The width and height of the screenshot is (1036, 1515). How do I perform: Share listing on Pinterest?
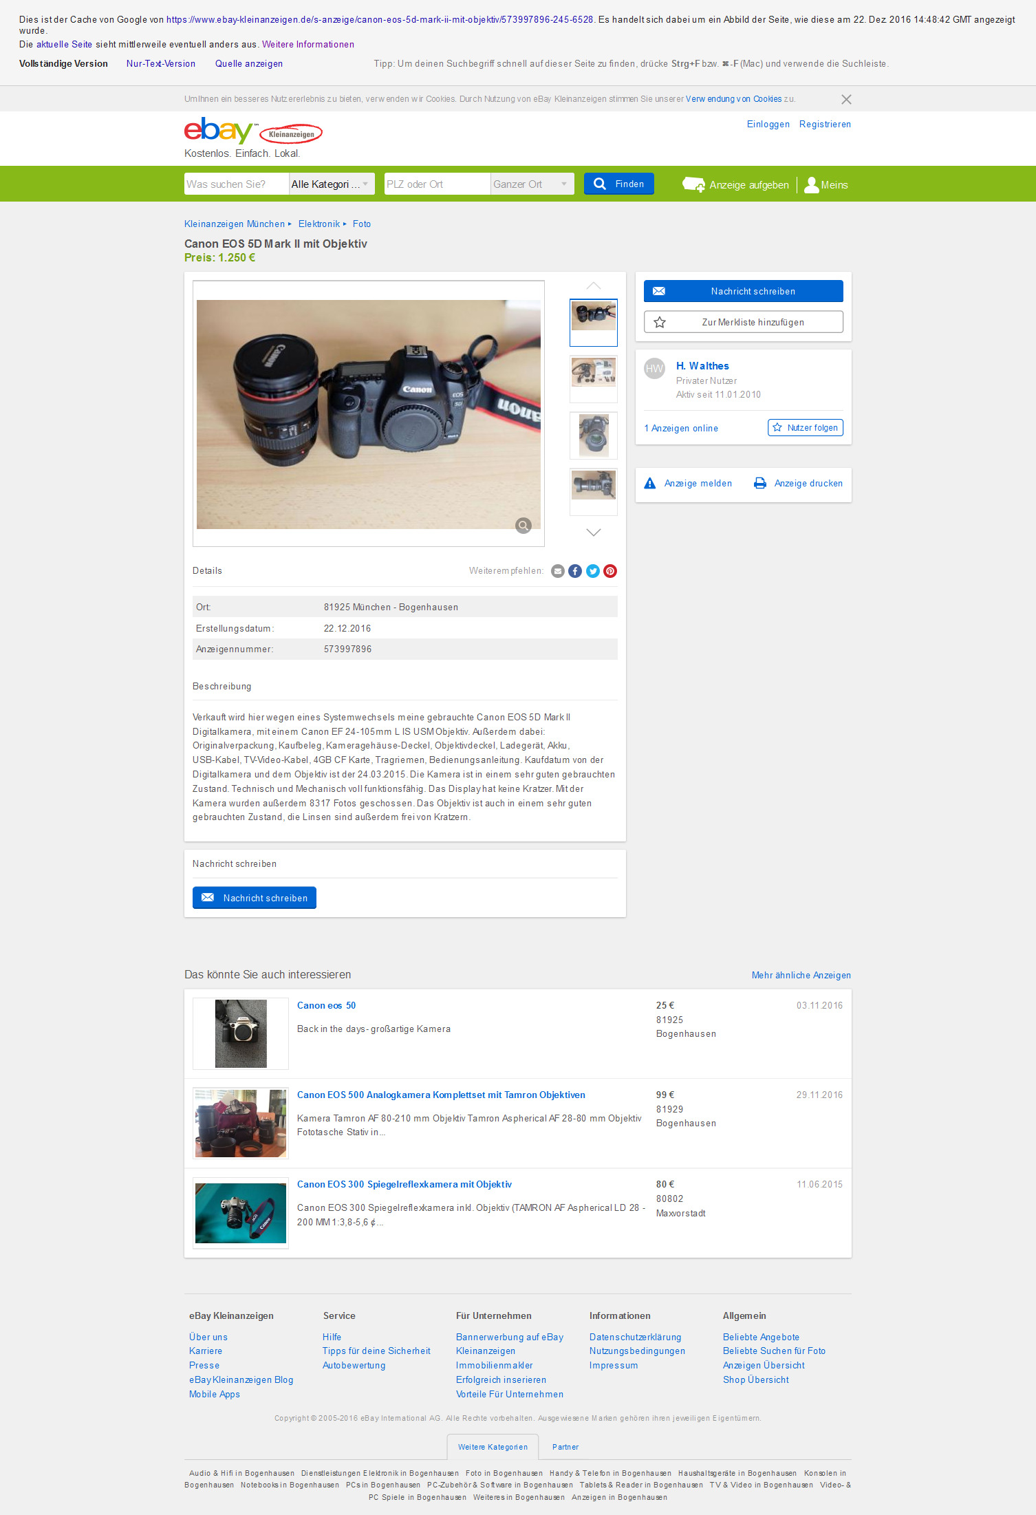[x=610, y=571]
